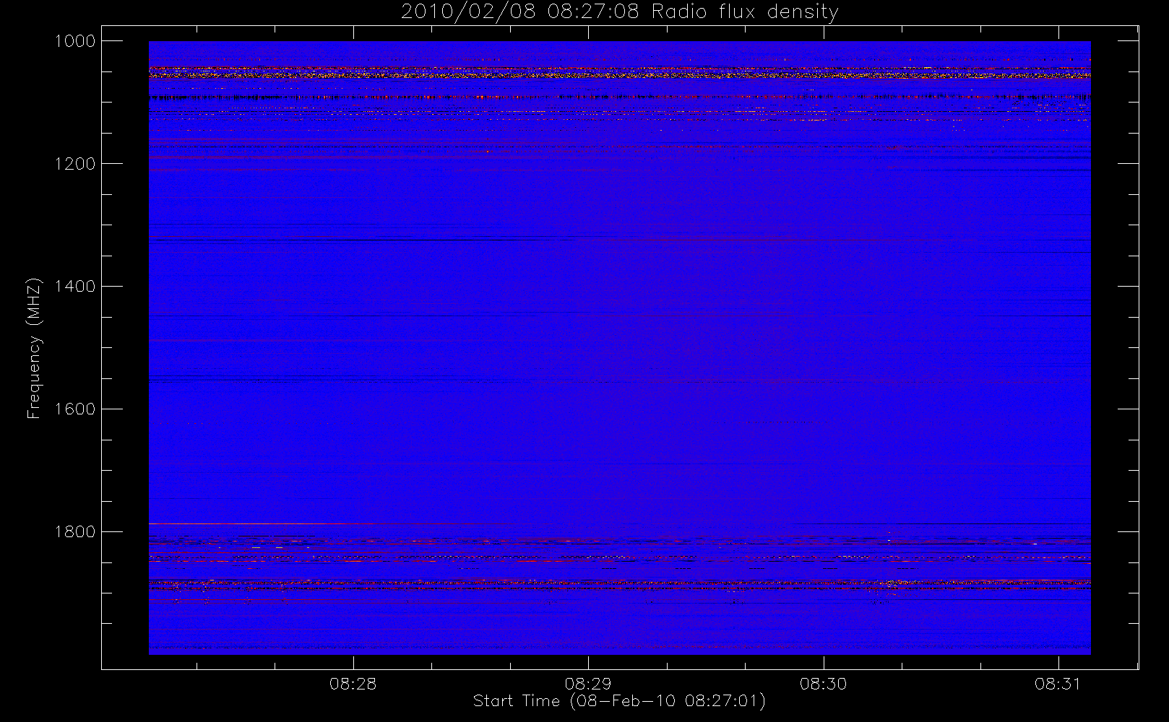The image size is (1169, 722).
Task: Click the plot title '2010/02/08 08:27:08 Radio flux density'
Action: [619, 12]
